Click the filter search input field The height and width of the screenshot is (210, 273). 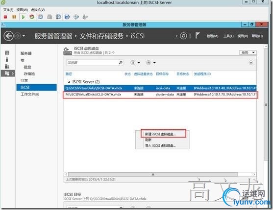point(92,63)
